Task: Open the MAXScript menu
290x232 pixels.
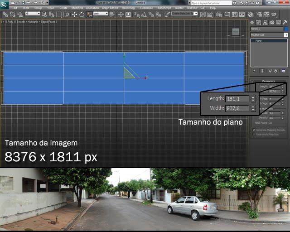Action: pos(164,8)
